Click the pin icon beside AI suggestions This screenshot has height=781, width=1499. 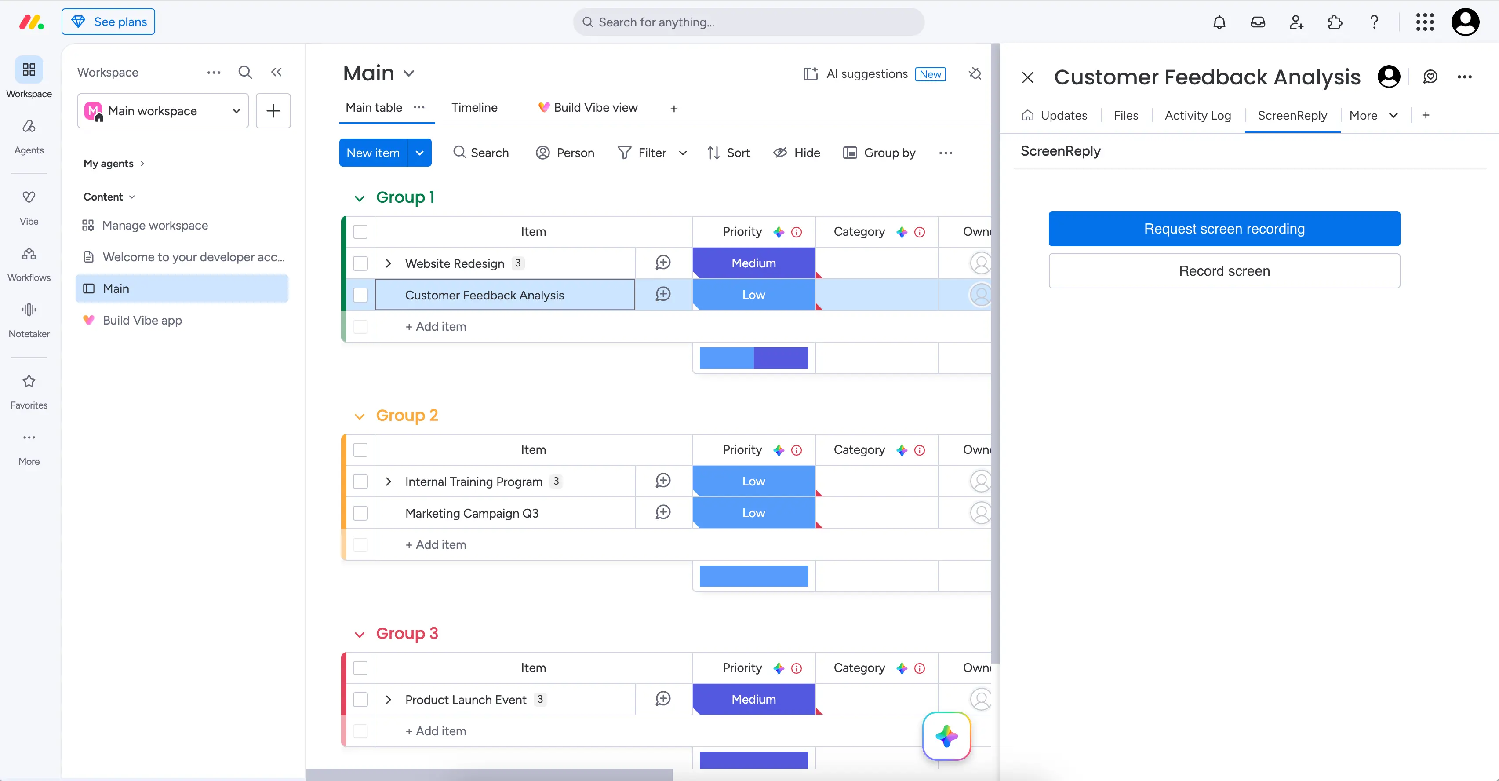(x=975, y=73)
